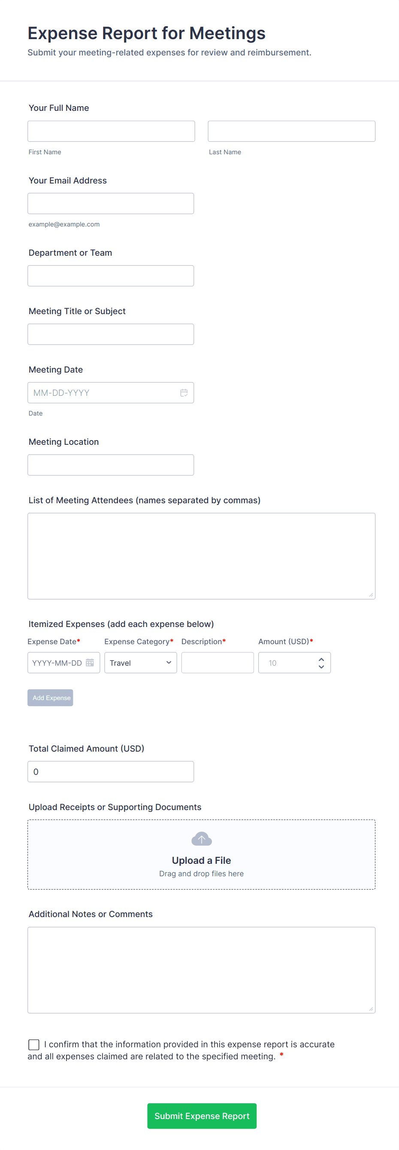Click the Department or Team field
This screenshot has height=1150, width=399.
pos(111,275)
